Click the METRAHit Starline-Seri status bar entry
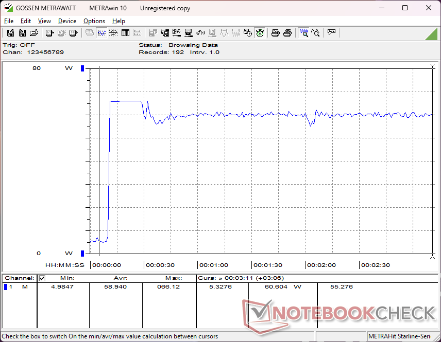Screen dimensions: 441x342 click(x=399, y=336)
